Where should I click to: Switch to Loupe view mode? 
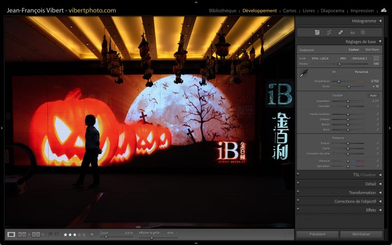11,234
